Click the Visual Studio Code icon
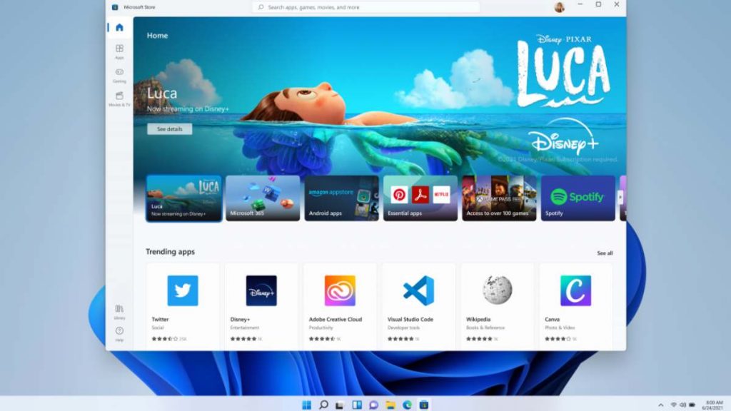This screenshot has width=731, height=411. [x=418, y=290]
